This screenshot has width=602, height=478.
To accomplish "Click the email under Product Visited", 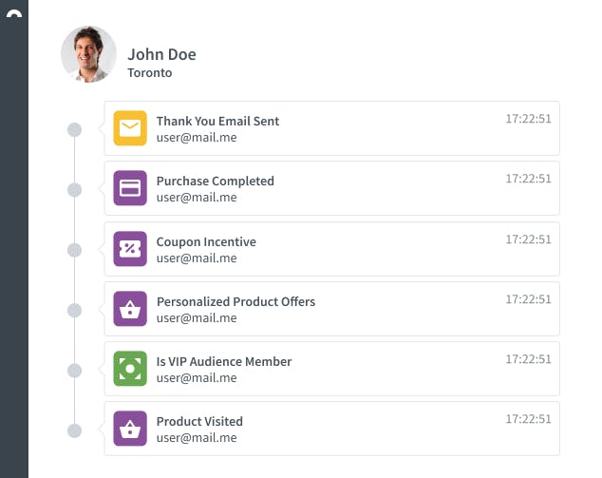I will [x=197, y=438].
